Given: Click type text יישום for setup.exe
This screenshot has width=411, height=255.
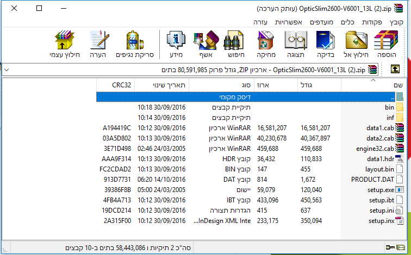Looking at the screenshot, I should pos(244,189).
